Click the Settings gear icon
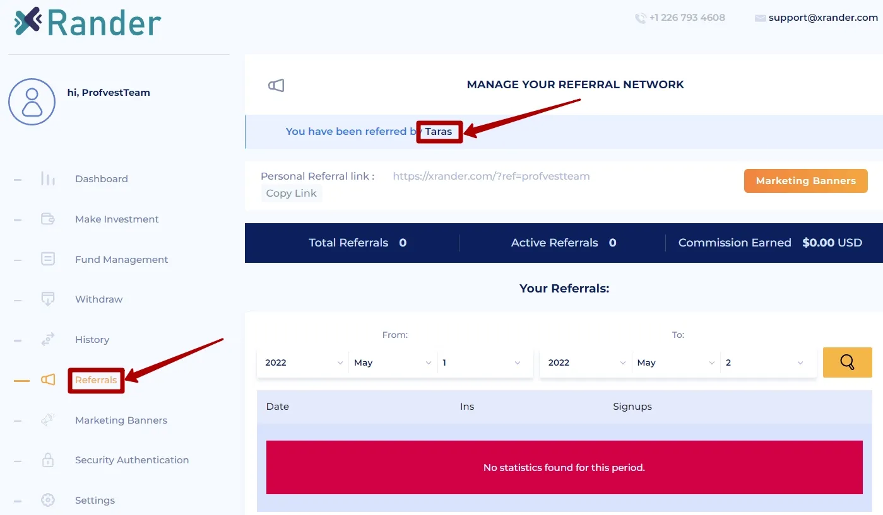This screenshot has height=515, width=883. click(48, 500)
